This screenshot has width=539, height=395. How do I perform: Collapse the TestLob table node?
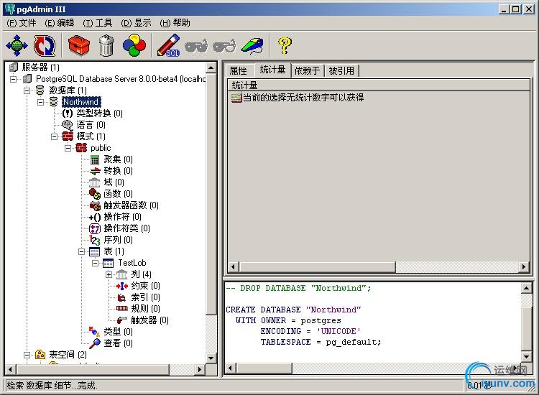pos(95,264)
